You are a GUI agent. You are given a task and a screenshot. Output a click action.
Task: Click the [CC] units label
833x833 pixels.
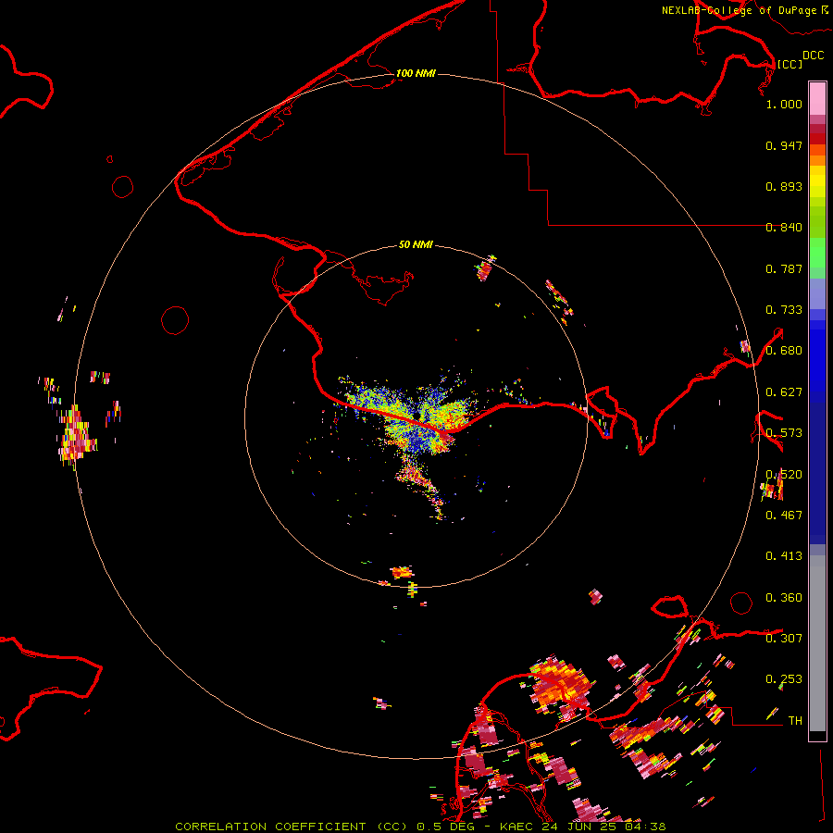(789, 64)
